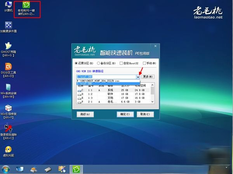
Task: Launch 老毛桃PE一键装机 desktop shortcut
Action: pyautogui.click(x=26, y=8)
